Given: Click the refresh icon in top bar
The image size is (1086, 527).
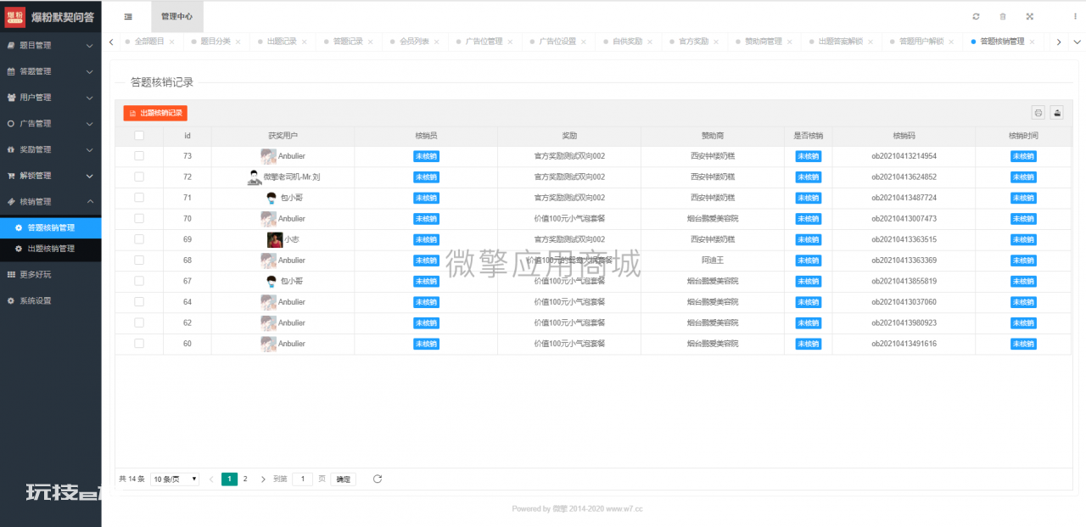Looking at the screenshot, I should [976, 16].
